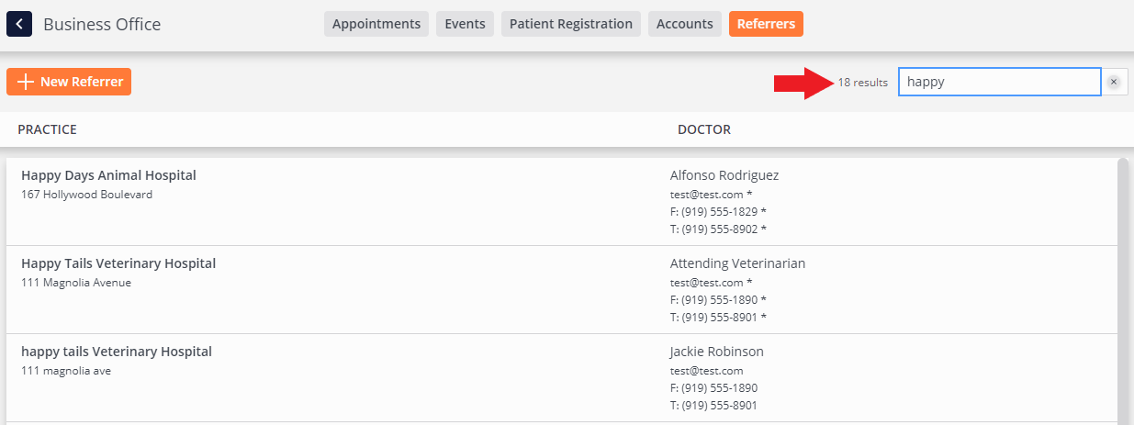This screenshot has height=425, width=1134.
Task: Open the Patient Registration tab
Action: (x=571, y=24)
